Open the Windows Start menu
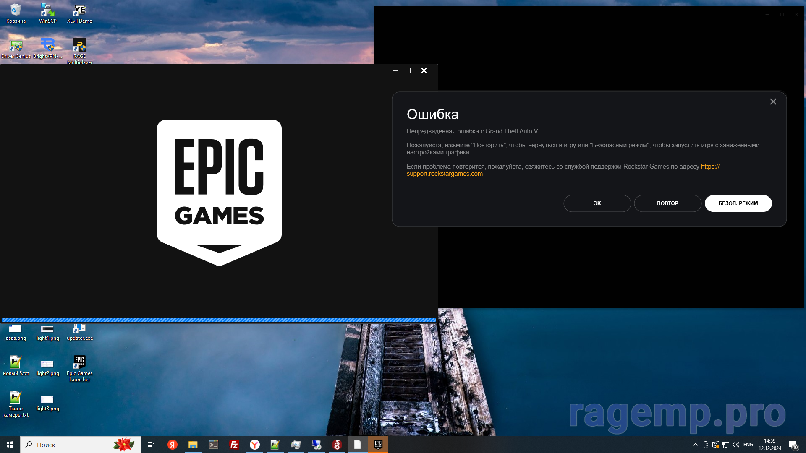Image resolution: width=806 pixels, height=453 pixels. pyautogui.click(x=10, y=445)
